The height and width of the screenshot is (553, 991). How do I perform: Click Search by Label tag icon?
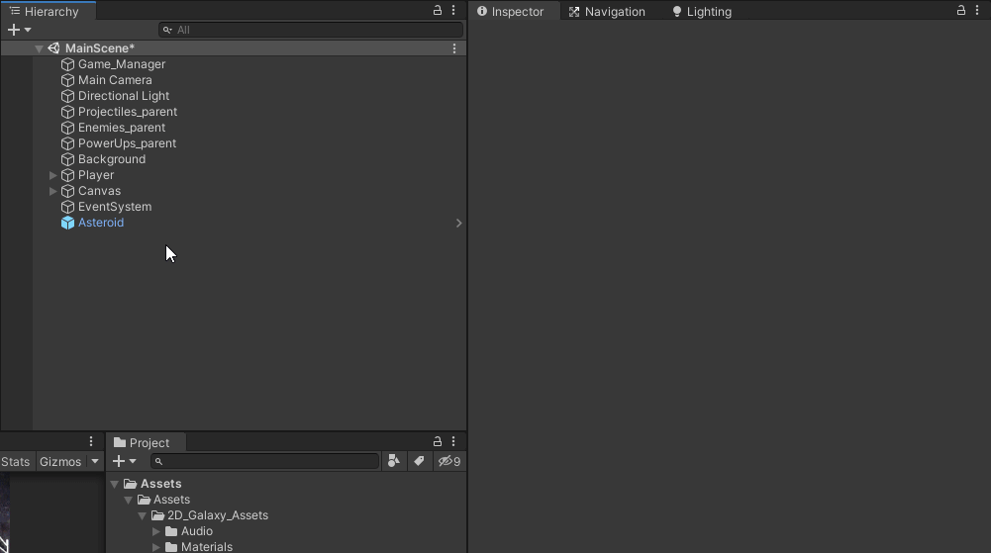[x=419, y=461]
